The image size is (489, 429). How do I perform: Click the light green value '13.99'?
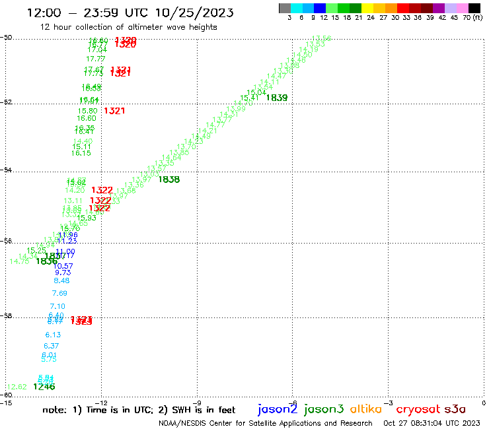[x=236, y=109]
